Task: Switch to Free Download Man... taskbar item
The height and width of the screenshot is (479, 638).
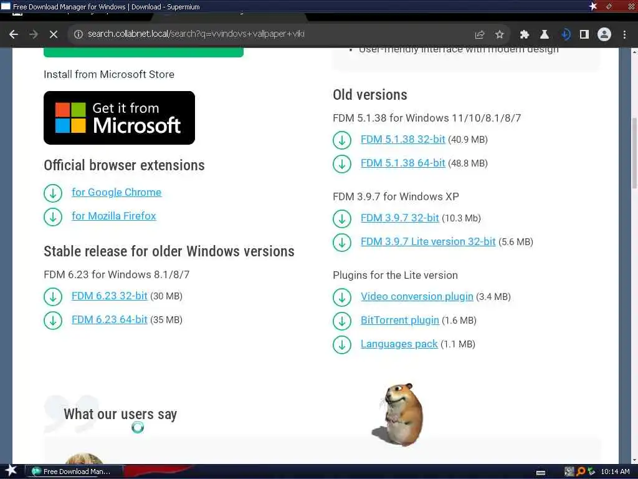Action: click(75, 472)
